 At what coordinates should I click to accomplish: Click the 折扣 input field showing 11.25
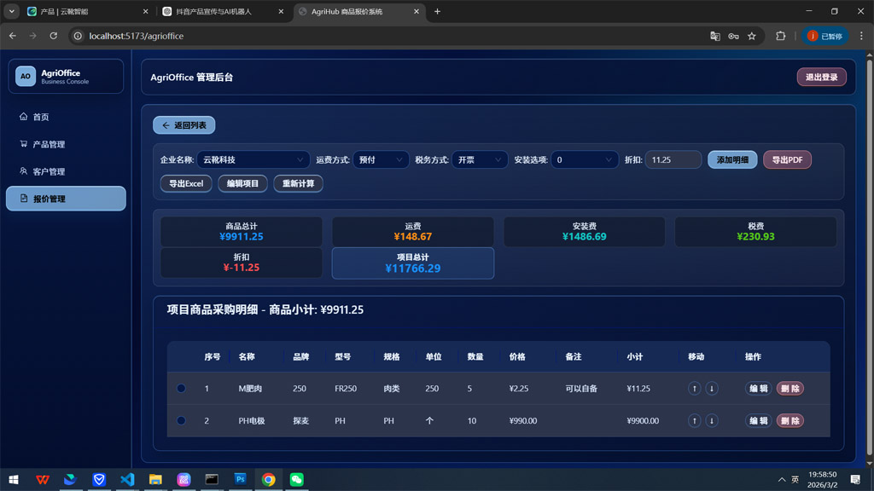pos(673,159)
